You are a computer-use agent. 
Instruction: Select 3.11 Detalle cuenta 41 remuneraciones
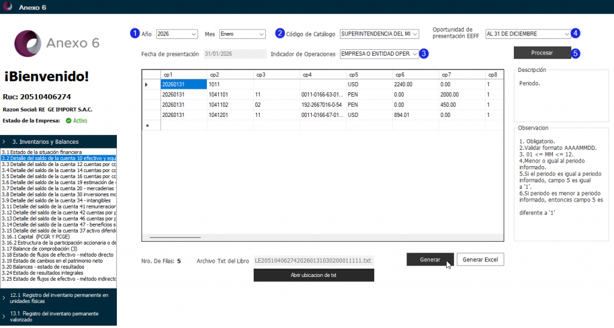(59, 207)
